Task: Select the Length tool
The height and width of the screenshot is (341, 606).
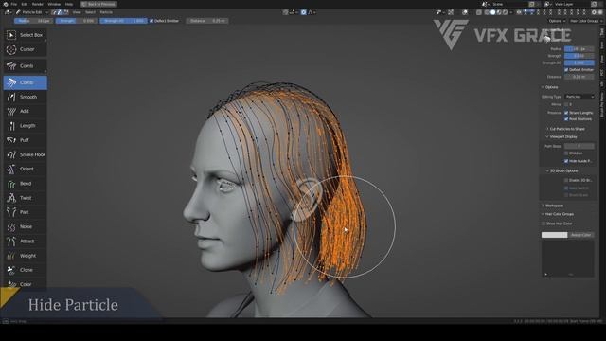Action: [x=26, y=126]
